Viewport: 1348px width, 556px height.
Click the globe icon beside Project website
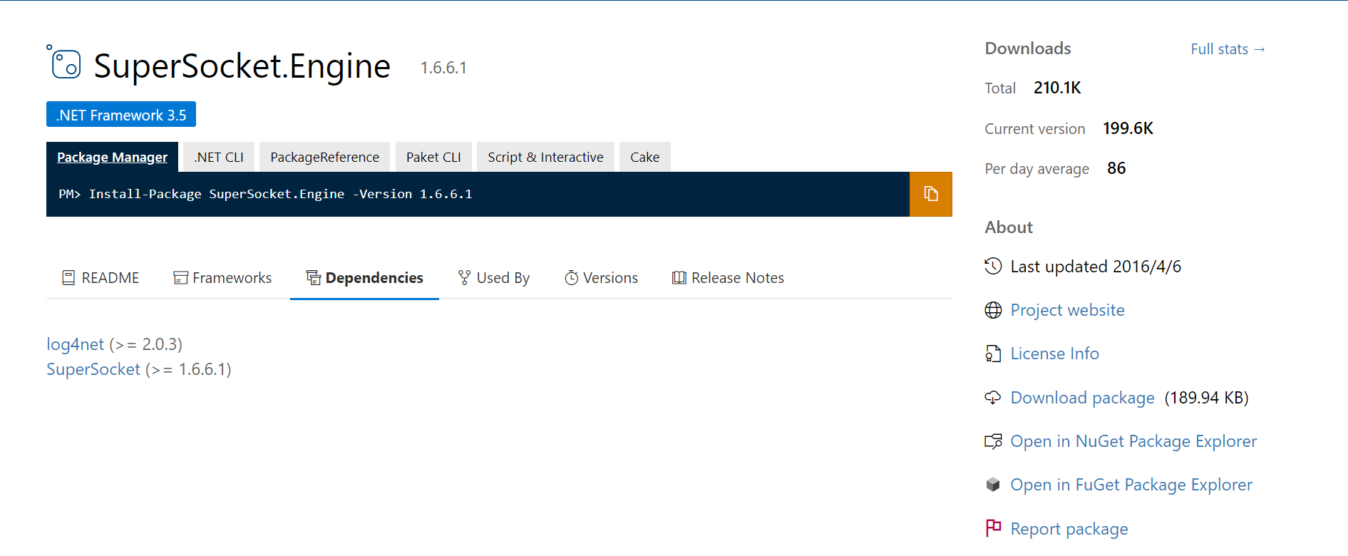[993, 310]
